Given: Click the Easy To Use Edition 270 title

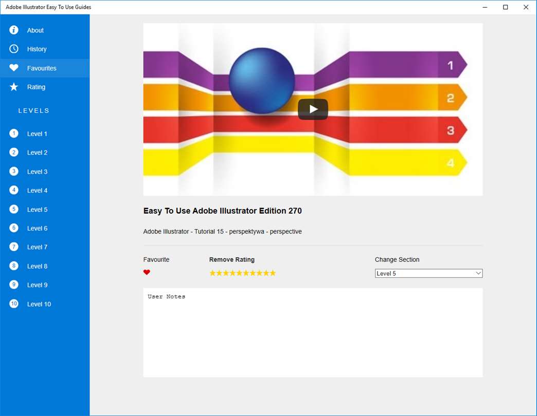Looking at the screenshot, I should pyautogui.click(x=223, y=211).
